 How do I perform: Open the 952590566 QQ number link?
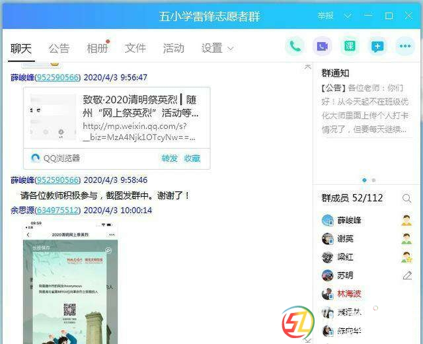(x=58, y=77)
